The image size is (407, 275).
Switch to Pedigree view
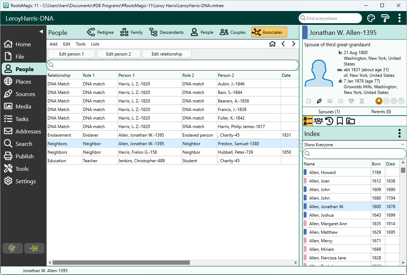click(100, 32)
